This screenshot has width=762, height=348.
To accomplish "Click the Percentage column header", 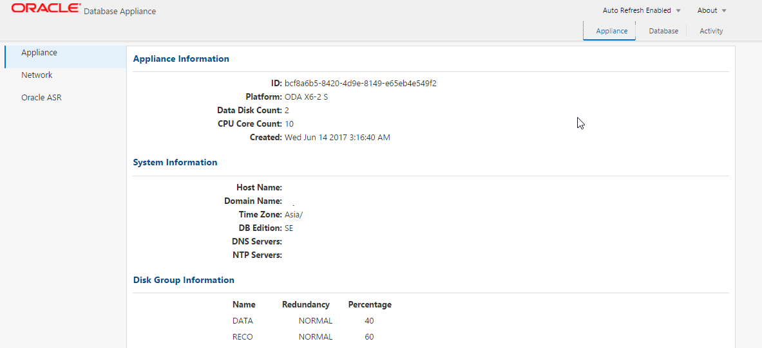I will pos(370,305).
